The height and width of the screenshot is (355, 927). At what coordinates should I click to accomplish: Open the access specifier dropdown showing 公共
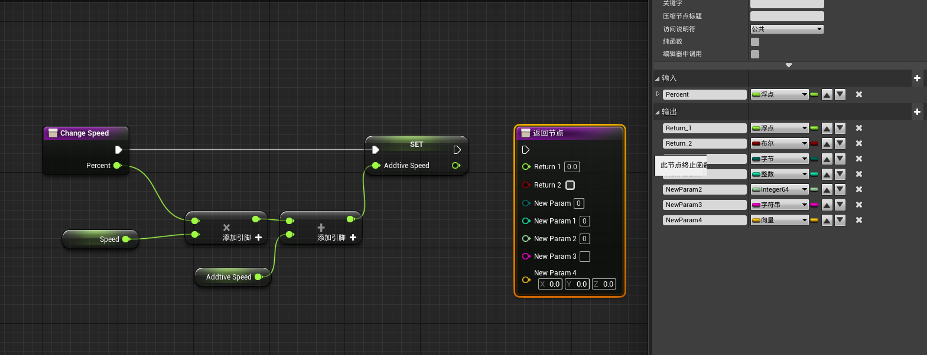[x=786, y=29]
